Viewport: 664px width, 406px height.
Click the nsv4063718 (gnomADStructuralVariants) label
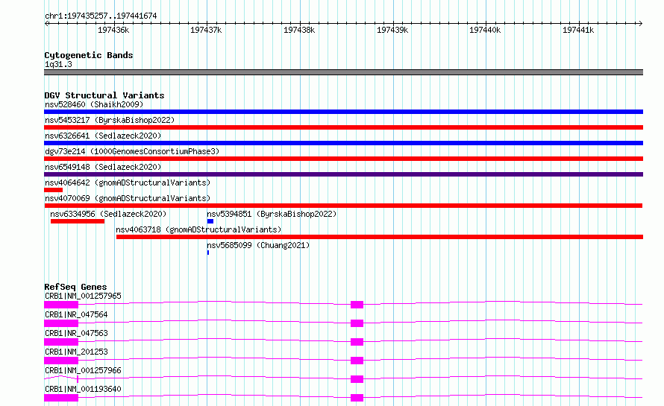pos(198,229)
